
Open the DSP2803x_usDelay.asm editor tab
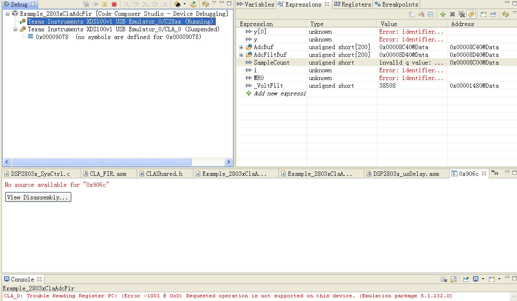[407, 174]
